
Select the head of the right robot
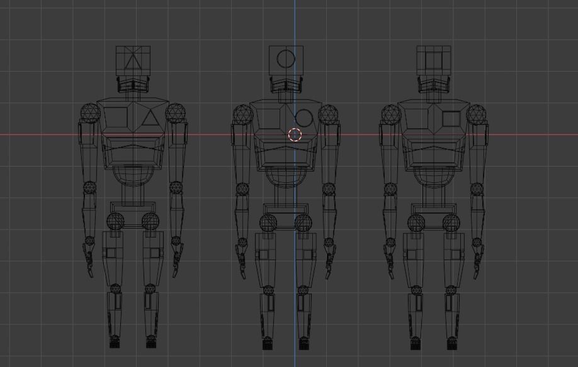click(x=434, y=60)
